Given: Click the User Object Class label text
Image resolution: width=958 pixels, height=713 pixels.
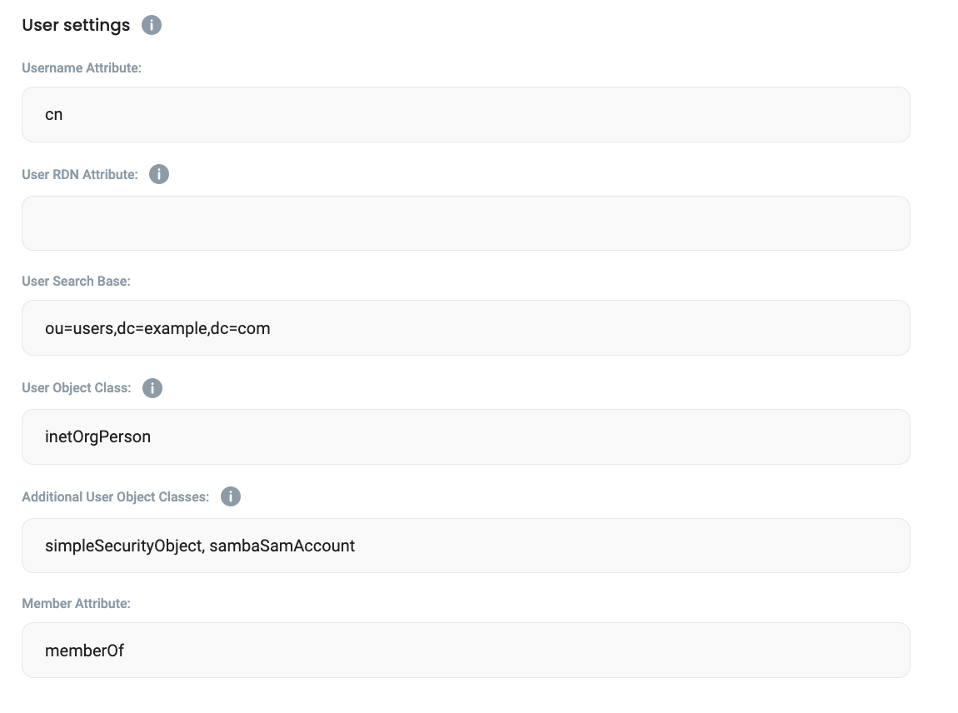Looking at the screenshot, I should tap(77, 388).
